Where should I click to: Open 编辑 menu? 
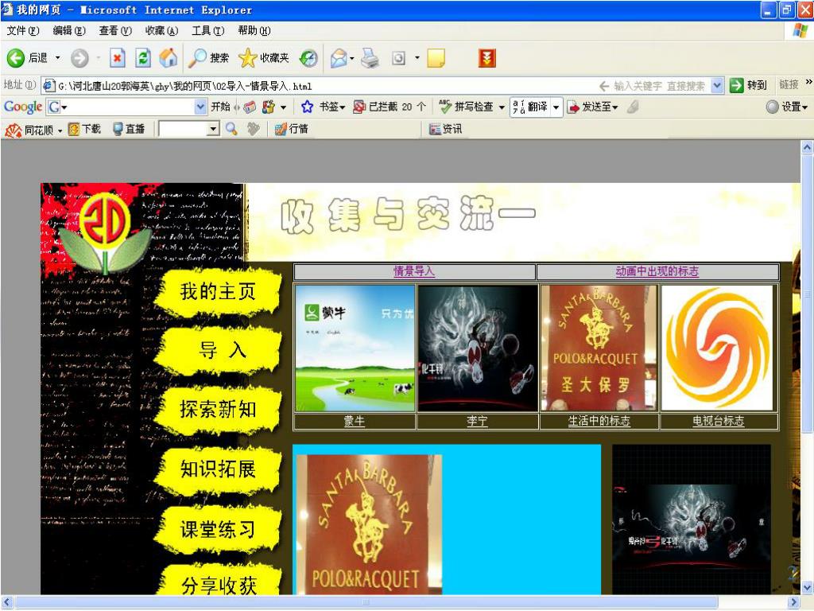pos(69,31)
